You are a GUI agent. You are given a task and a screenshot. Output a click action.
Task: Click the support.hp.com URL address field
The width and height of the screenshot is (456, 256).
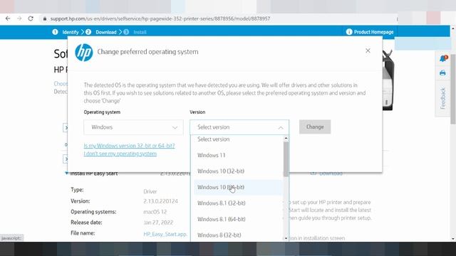point(160,18)
